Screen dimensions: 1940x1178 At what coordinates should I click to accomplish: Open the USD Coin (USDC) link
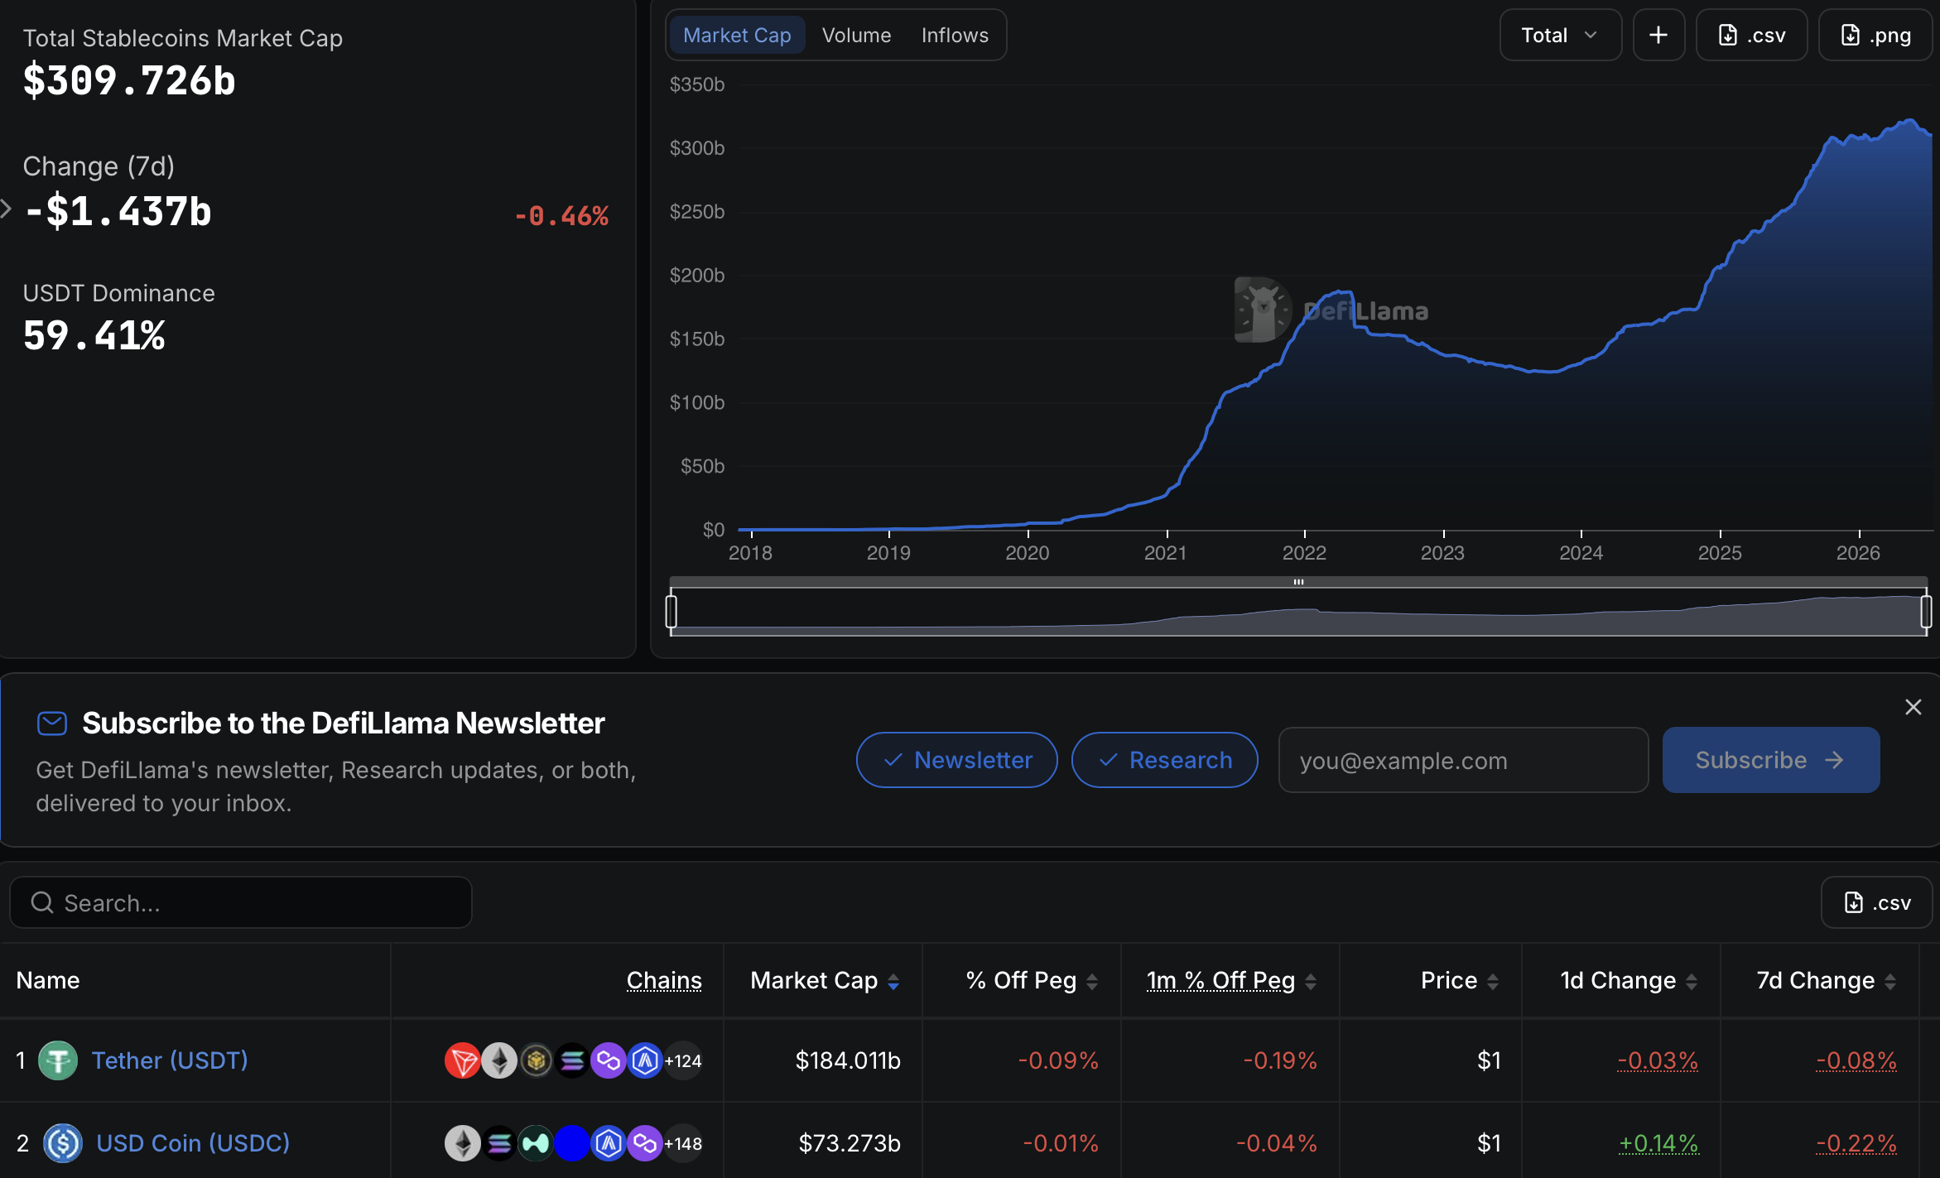[193, 1142]
